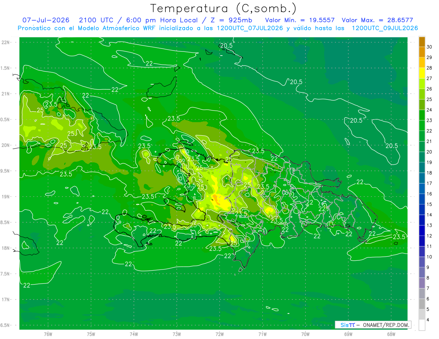
Task: Click the color scale label 4
Action: (428, 320)
